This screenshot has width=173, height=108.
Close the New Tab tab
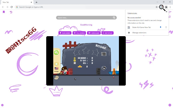coord(31,2)
